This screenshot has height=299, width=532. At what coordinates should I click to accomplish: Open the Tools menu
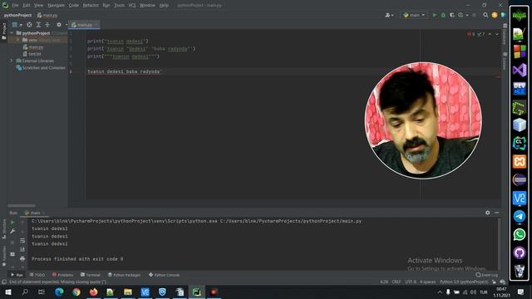point(119,6)
